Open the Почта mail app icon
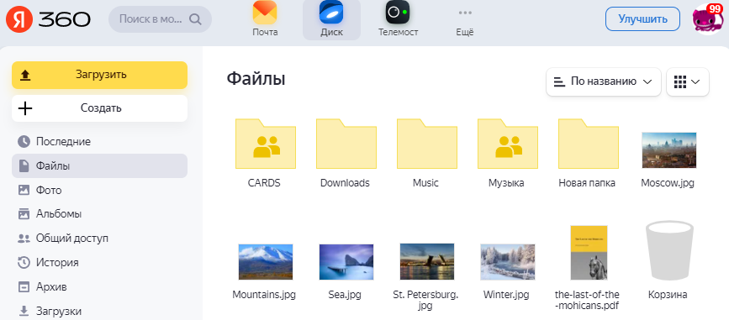 (265, 13)
